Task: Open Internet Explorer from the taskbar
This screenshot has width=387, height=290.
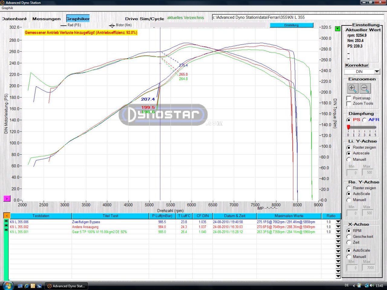Action: (27, 286)
